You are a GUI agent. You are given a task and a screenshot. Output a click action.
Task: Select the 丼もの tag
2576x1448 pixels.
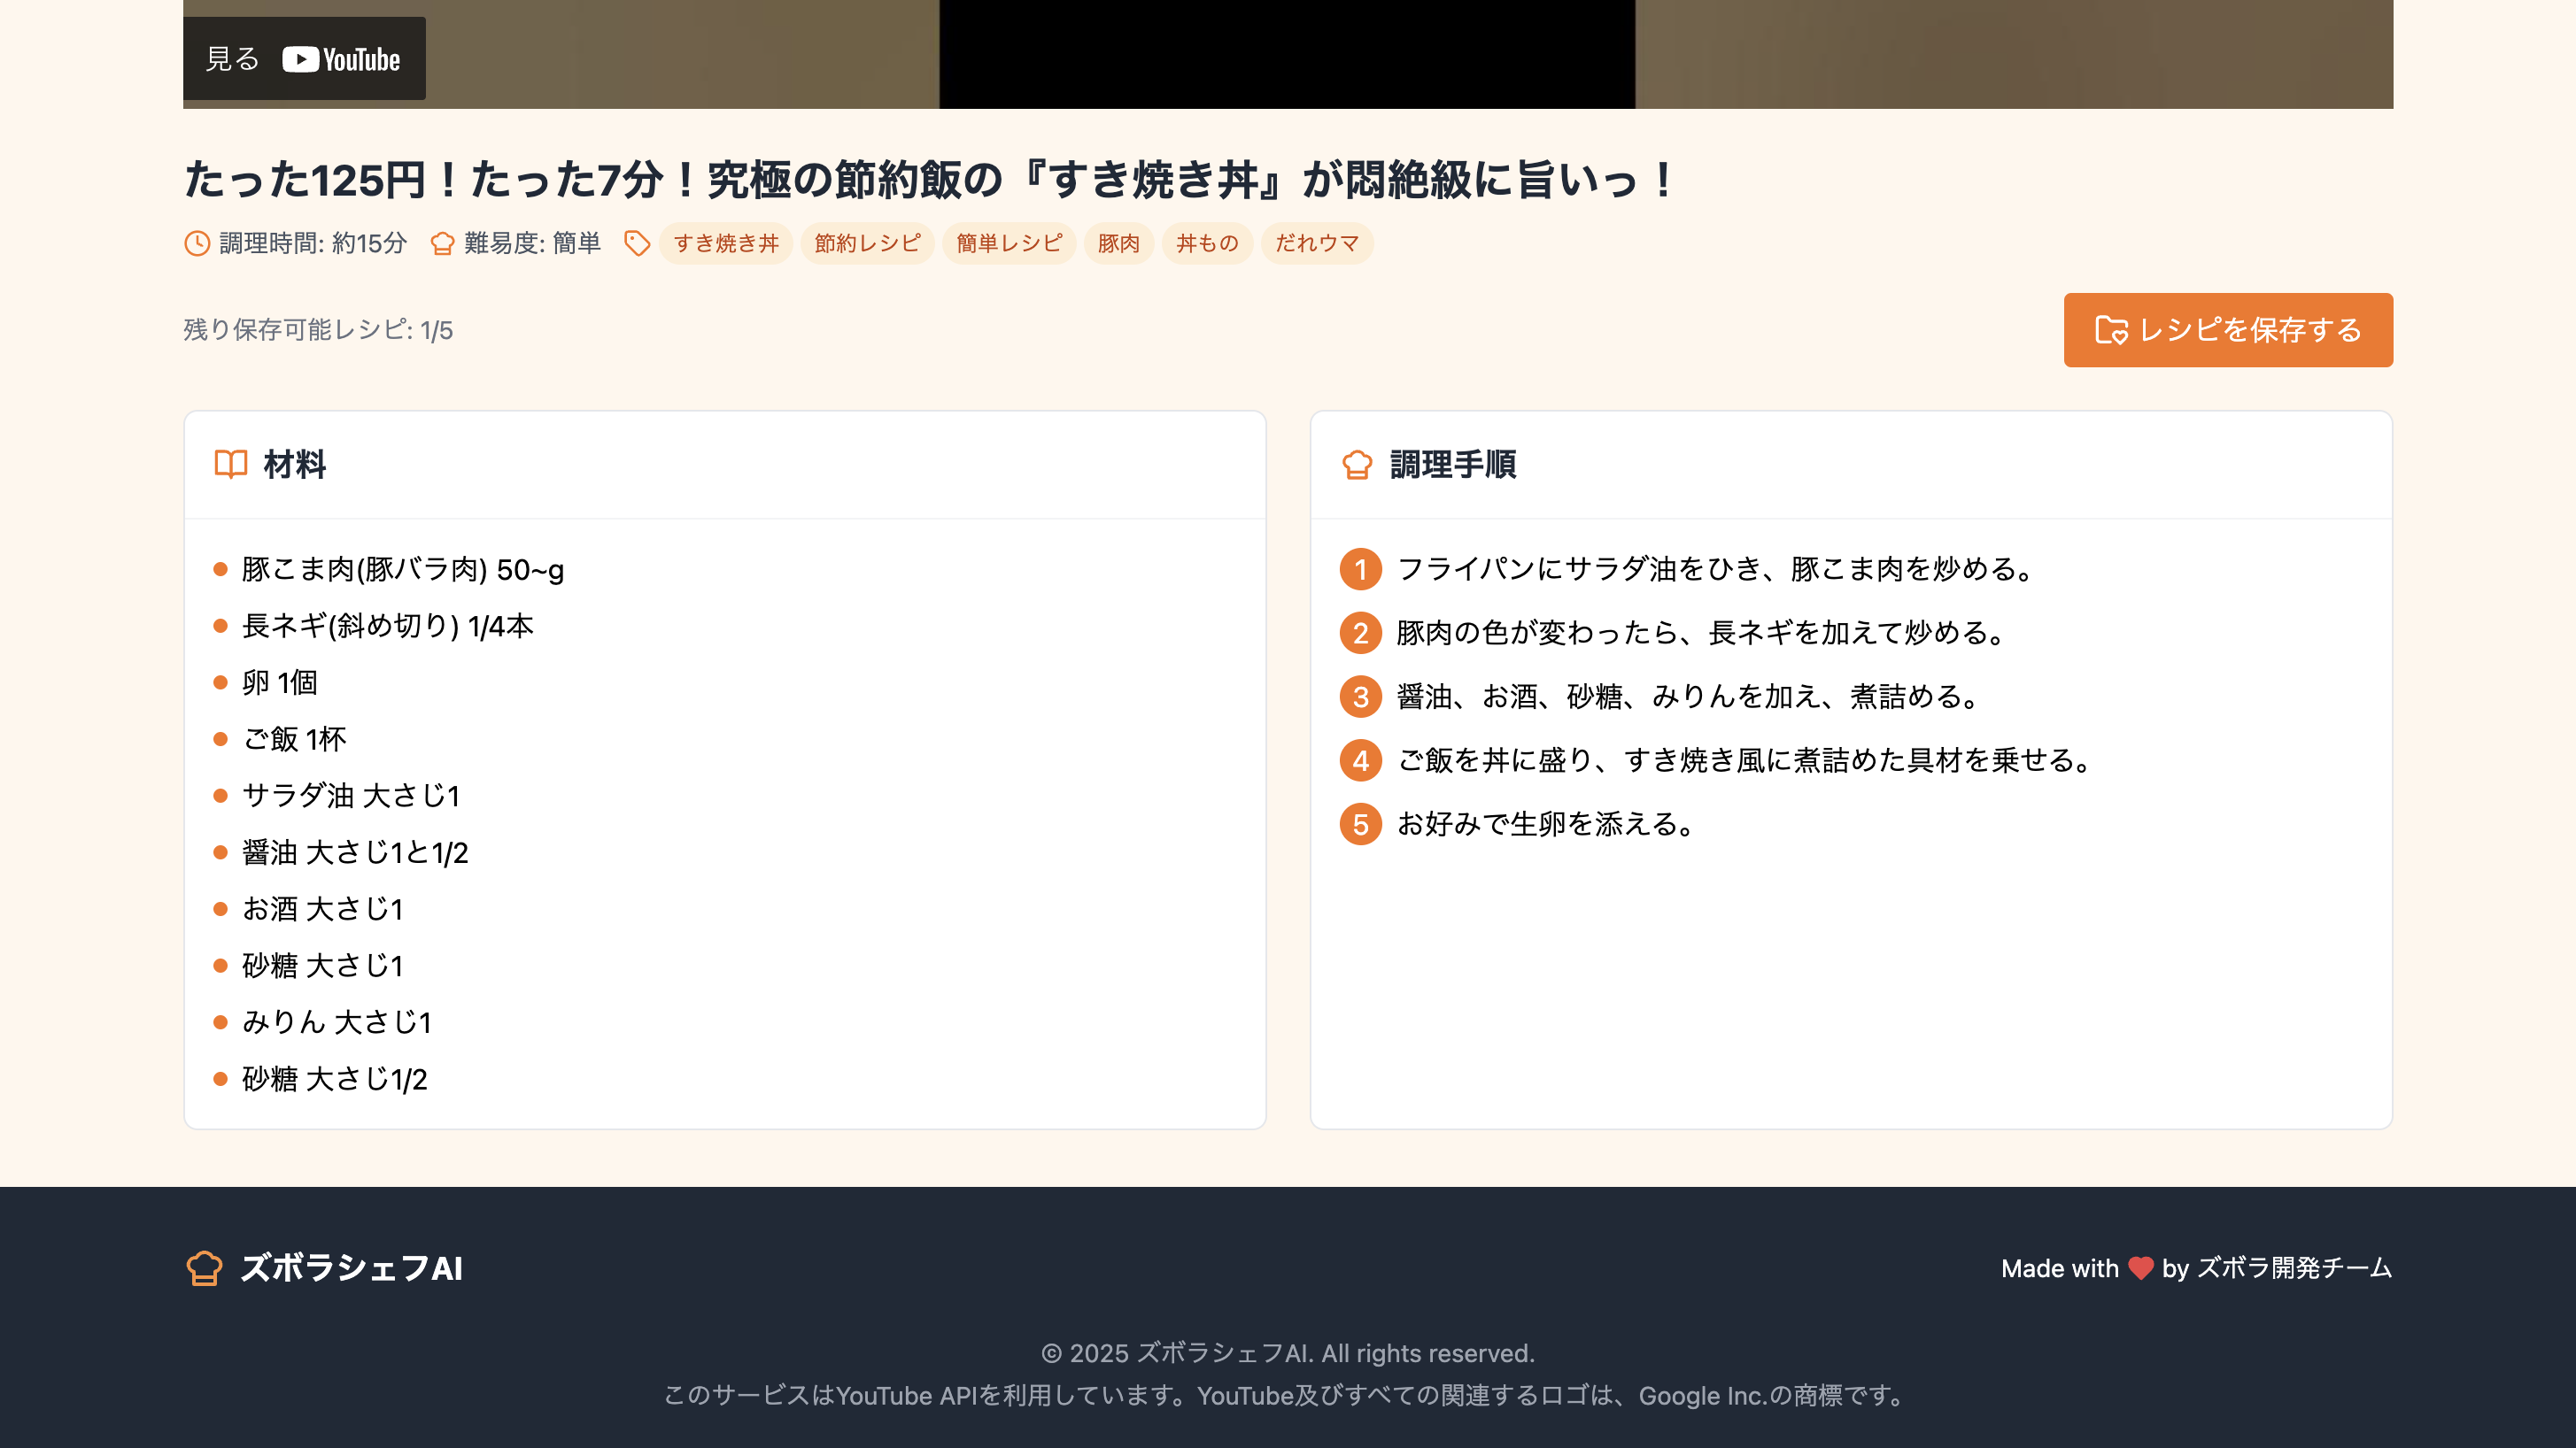[x=1207, y=243]
